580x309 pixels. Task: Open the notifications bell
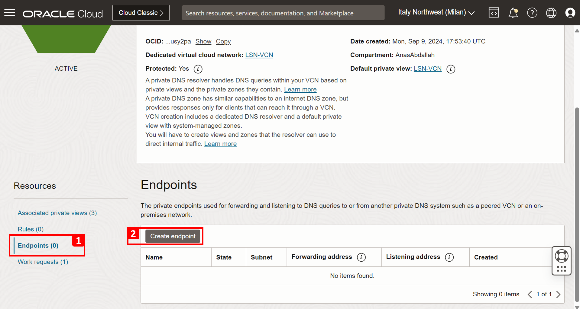point(513,13)
